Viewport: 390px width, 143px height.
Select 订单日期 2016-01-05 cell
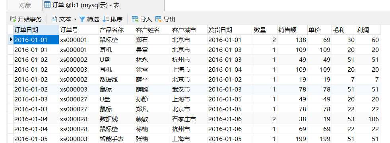point(36,139)
